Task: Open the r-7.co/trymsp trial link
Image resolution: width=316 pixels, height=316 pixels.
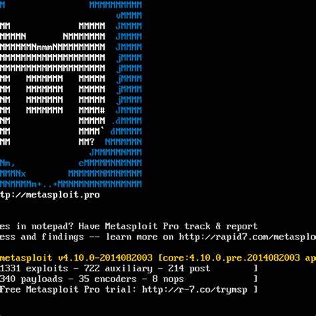Action: (x=195, y=290)
